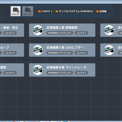Click エレキット tag on 第５章 LEDとブザー card

click(81, 53)
